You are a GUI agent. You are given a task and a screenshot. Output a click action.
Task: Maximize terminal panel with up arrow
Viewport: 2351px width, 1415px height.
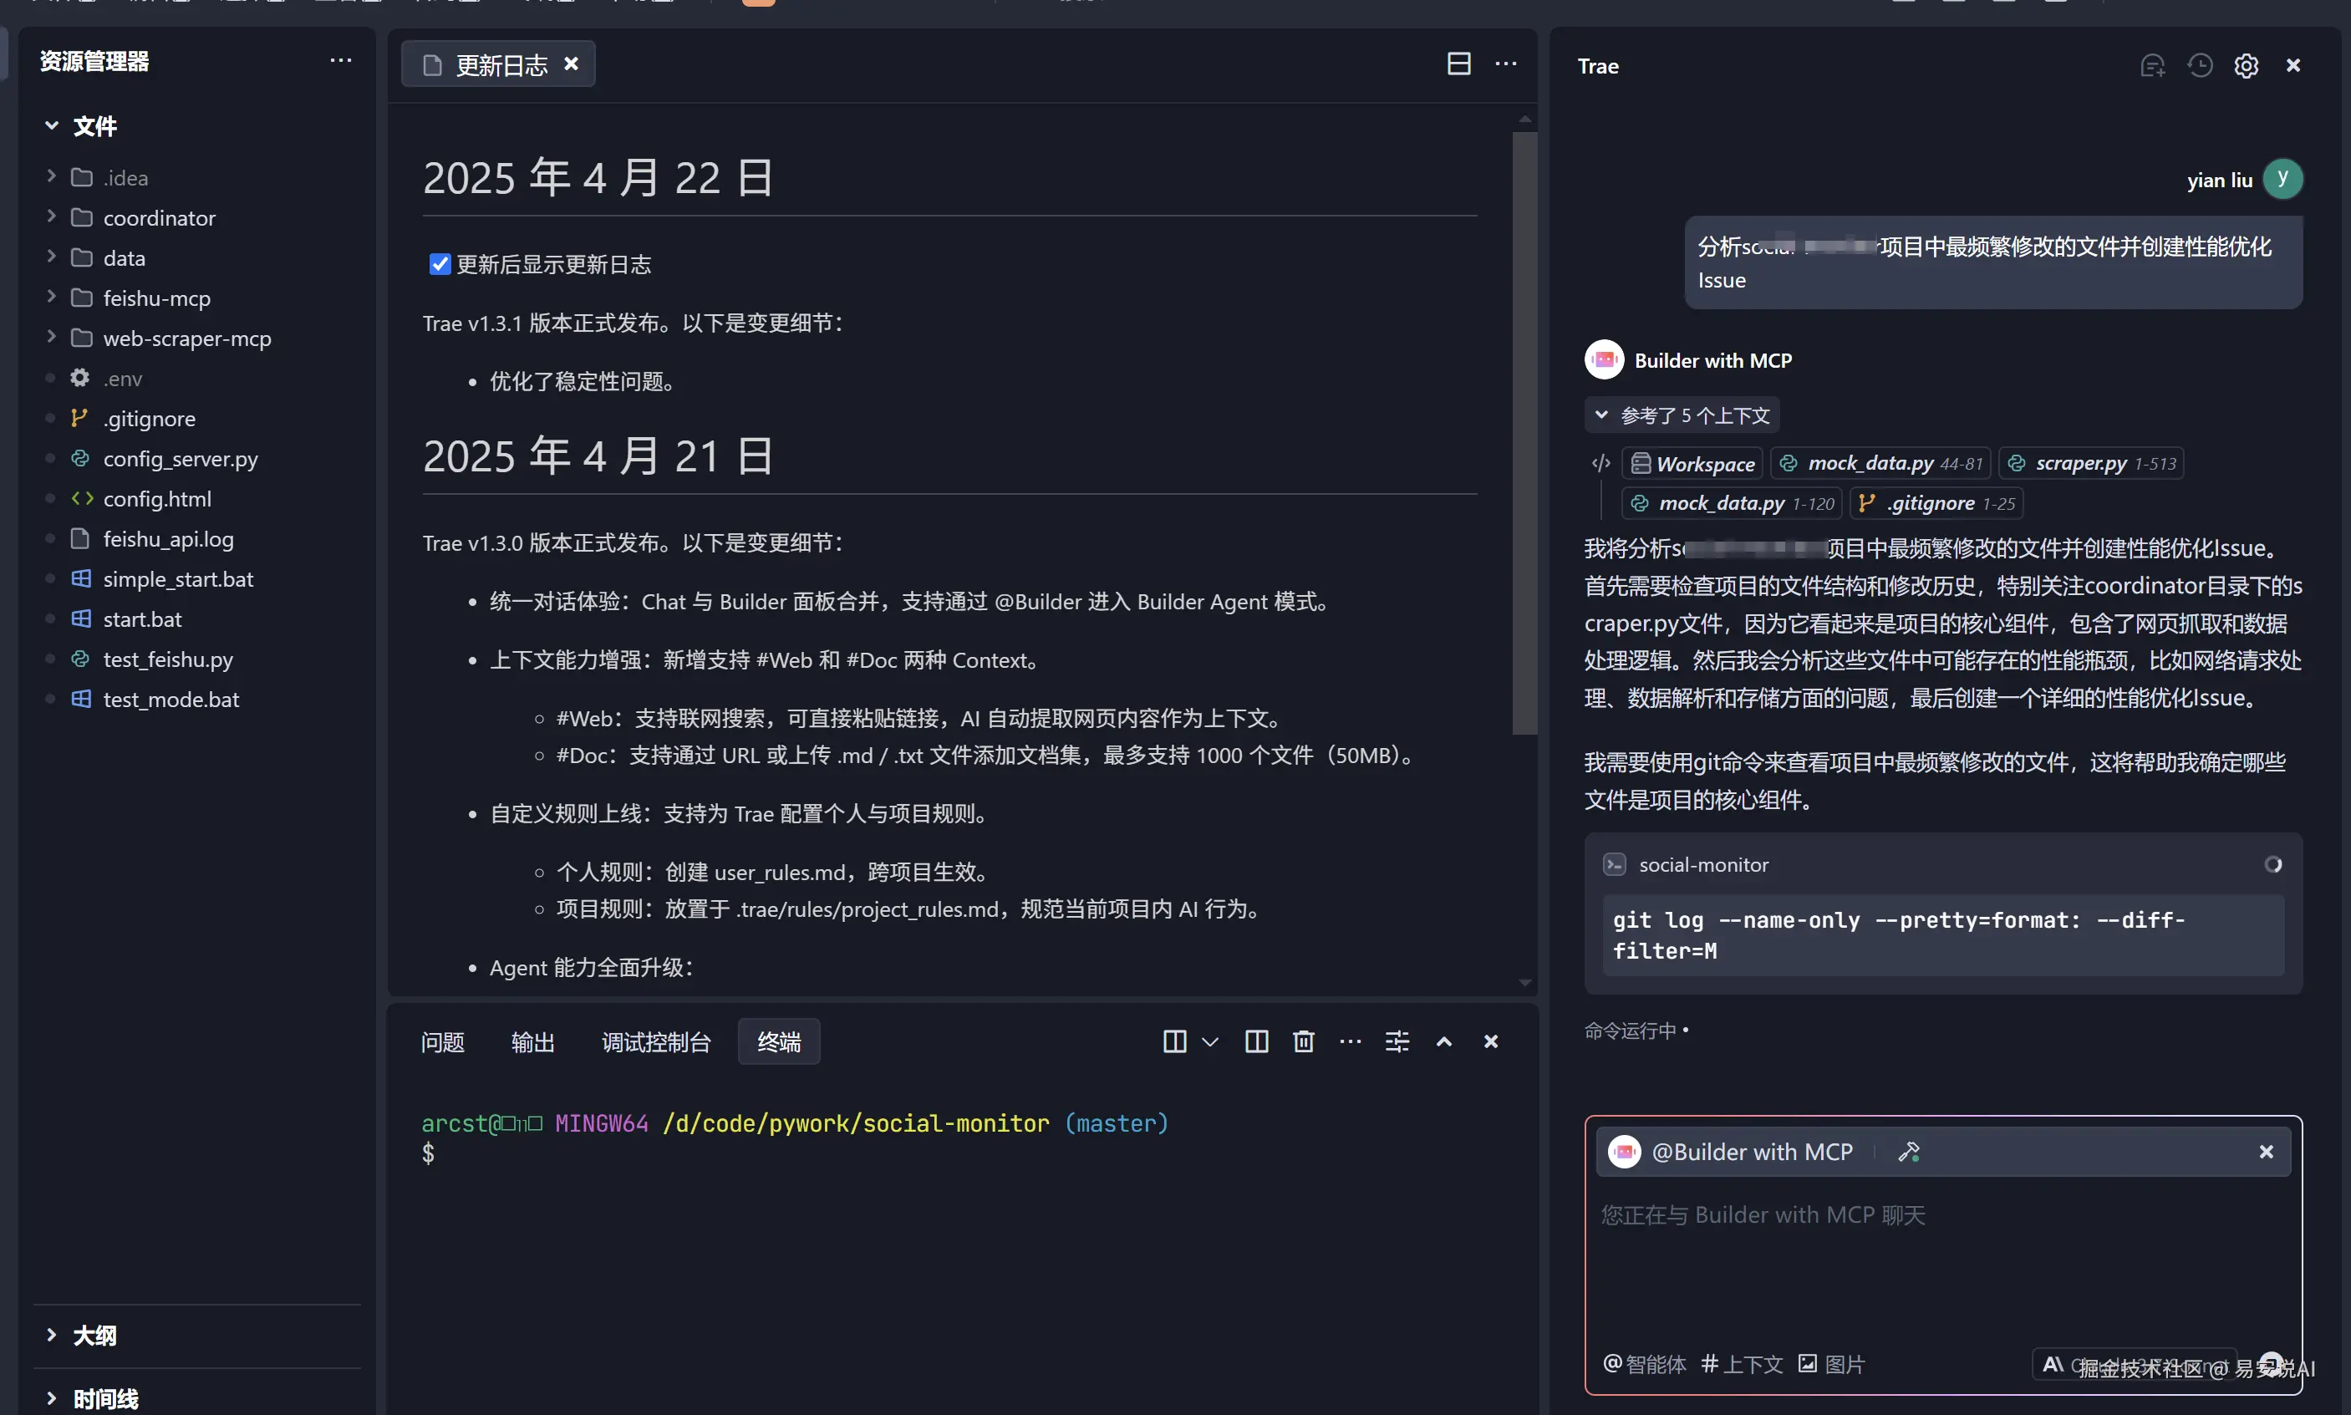[x=1443, y=1041]
